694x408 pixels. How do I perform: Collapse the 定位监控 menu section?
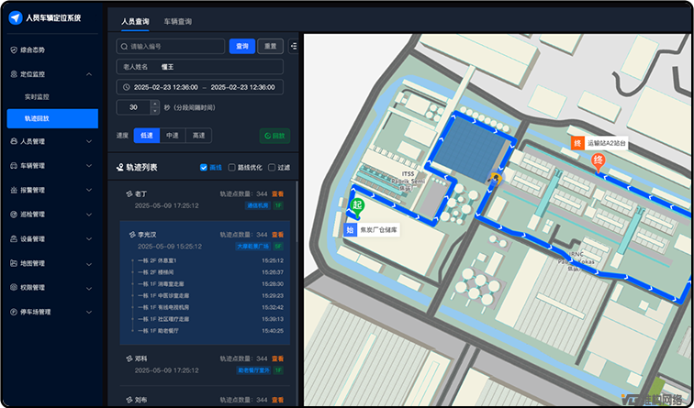(x=89, y=73)
